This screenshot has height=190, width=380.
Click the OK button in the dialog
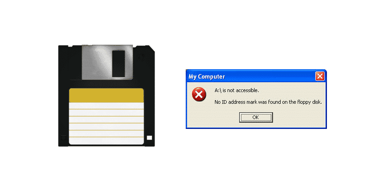[256, 117]
